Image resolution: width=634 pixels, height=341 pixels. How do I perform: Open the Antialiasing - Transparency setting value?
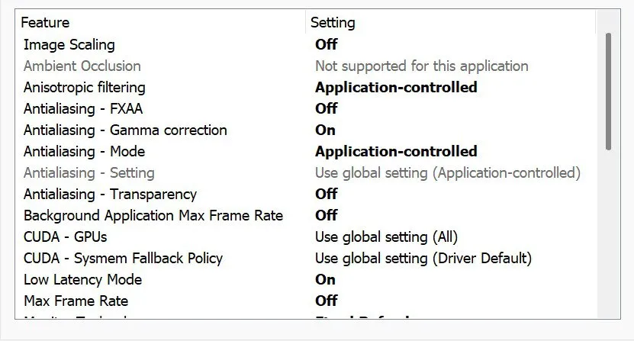(x=327, y=194)
